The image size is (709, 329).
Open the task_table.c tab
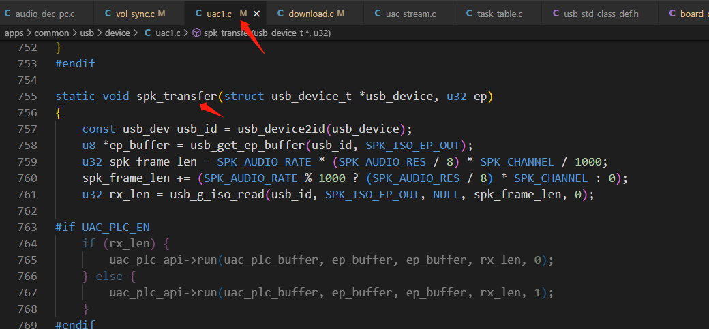pyautogui.click(x=500, y=14)
